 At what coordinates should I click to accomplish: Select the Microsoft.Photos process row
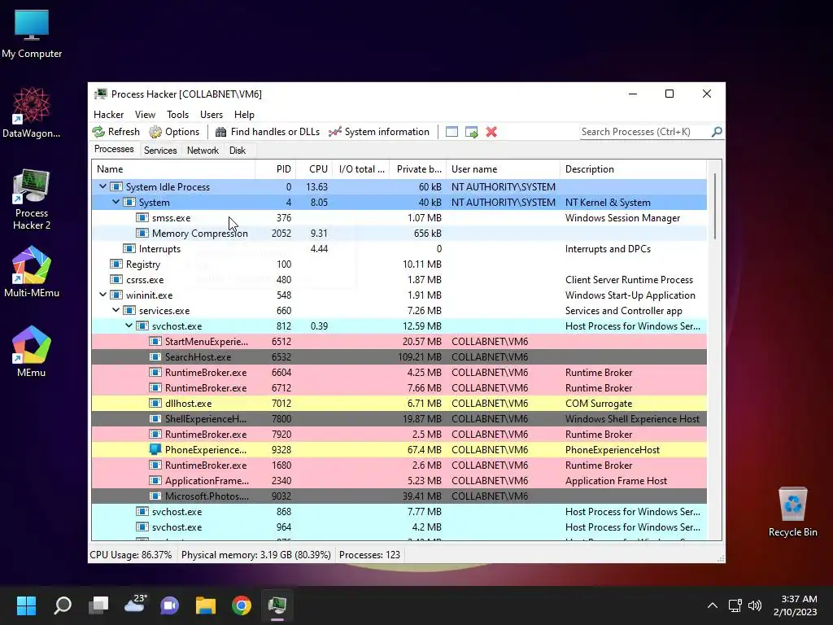pos(399,496)
